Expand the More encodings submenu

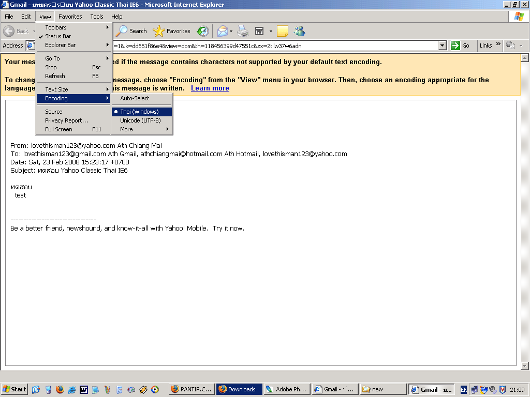click(x=142, y=129)
